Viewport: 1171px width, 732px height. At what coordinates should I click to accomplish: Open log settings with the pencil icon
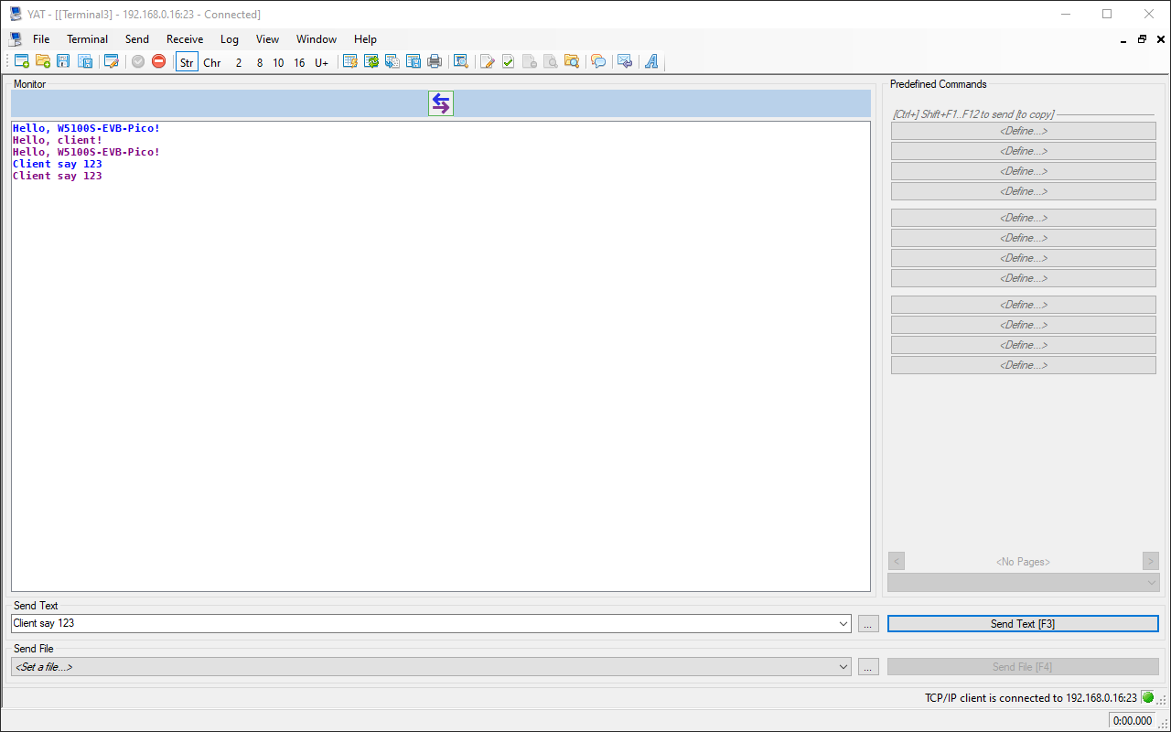[x=488, y=62]
